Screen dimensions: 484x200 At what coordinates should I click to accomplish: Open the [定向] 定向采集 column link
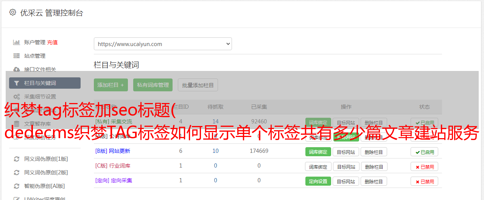pyautogui.click(x=114, y=180)
